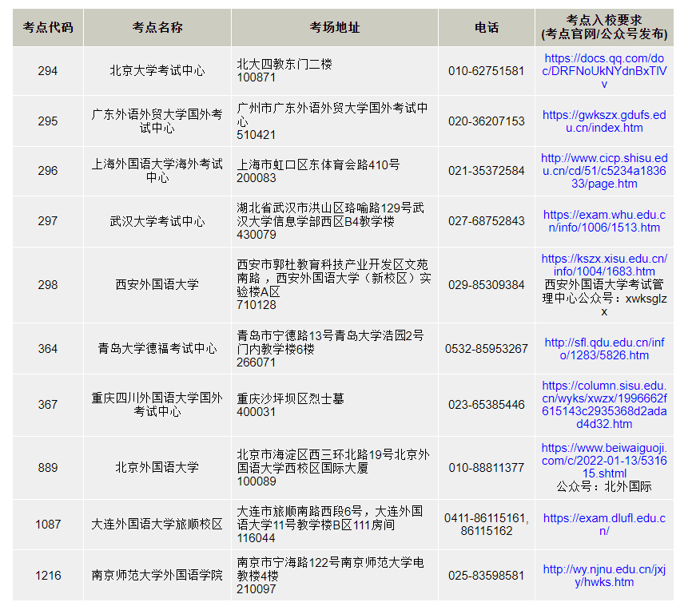Click phone number 027-68752843
This screenshot has height=610, width=696.
click(487, 221)
